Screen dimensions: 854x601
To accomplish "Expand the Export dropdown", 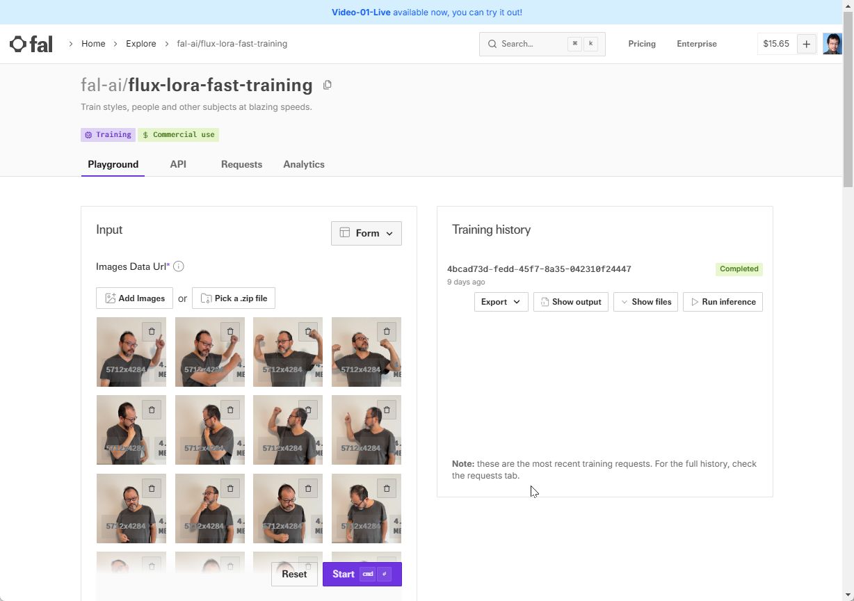I will [501, 302].
